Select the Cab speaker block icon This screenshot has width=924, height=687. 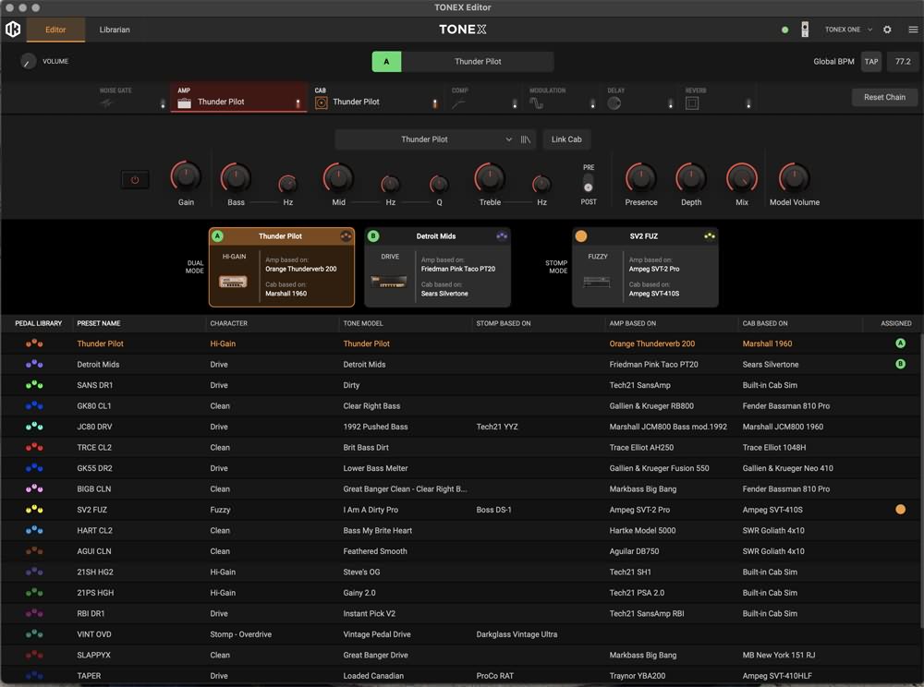click(x=322, y=102)
